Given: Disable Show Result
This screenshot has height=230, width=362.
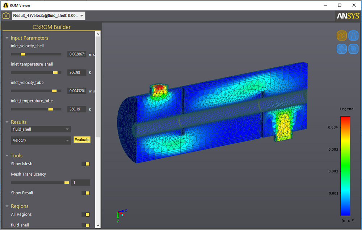Looking at the screenshot, I should (x=86, y=193).
